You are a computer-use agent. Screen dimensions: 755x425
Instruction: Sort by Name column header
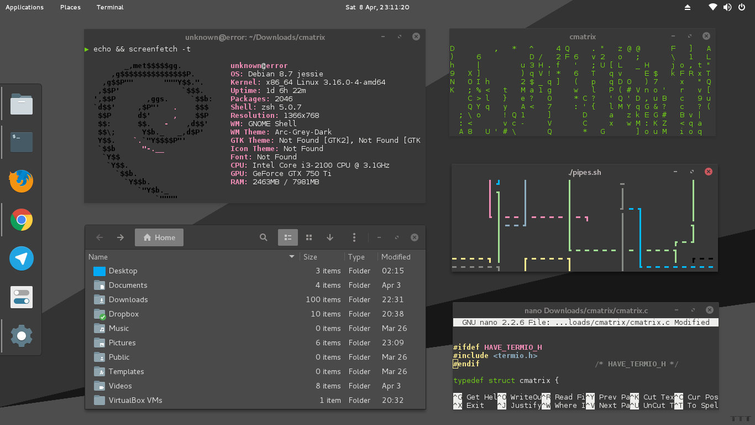coord(193,257)
